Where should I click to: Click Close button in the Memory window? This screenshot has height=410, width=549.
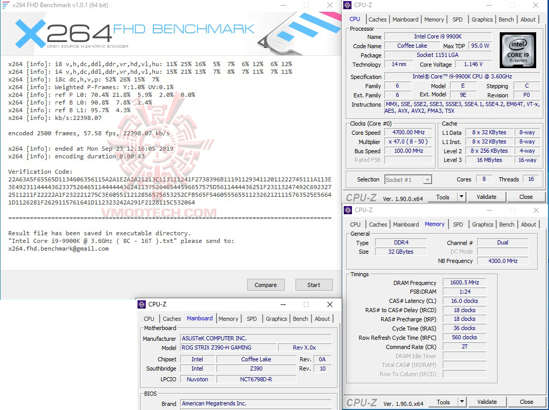point(526,402)
